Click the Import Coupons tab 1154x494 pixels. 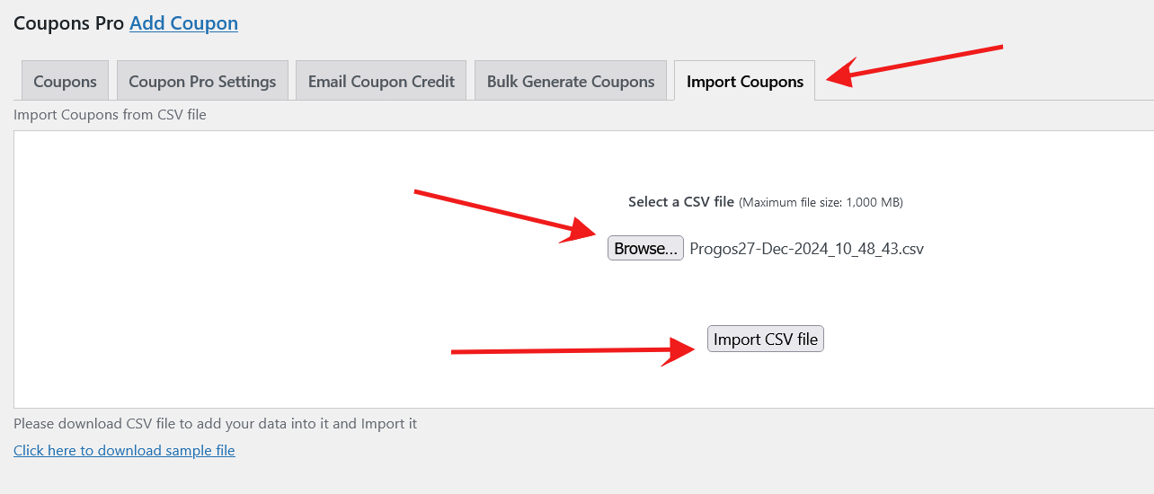coord(744,82)
